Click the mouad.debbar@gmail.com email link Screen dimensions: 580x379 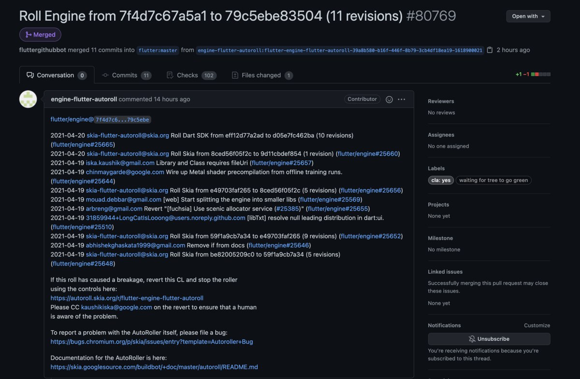click(x=124, y=199)
